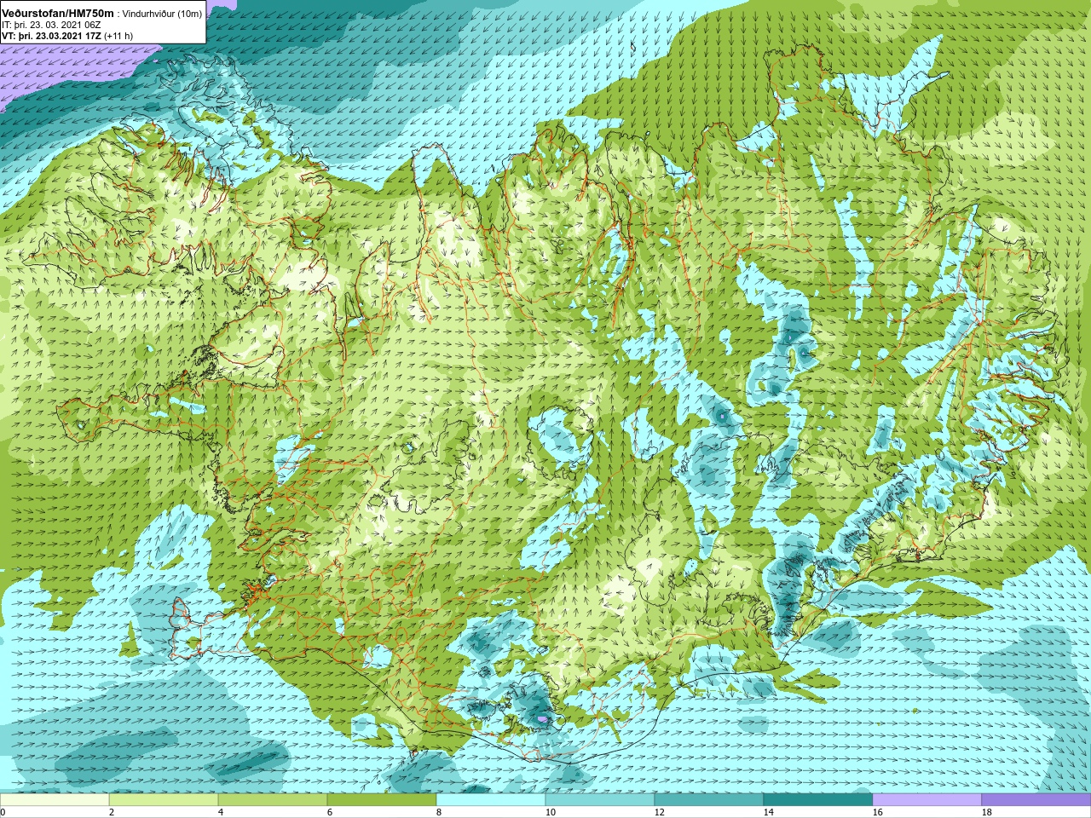Click the legend scale number "16"
The width and height of the screenshot is (1091, 818).
[877, 812]
